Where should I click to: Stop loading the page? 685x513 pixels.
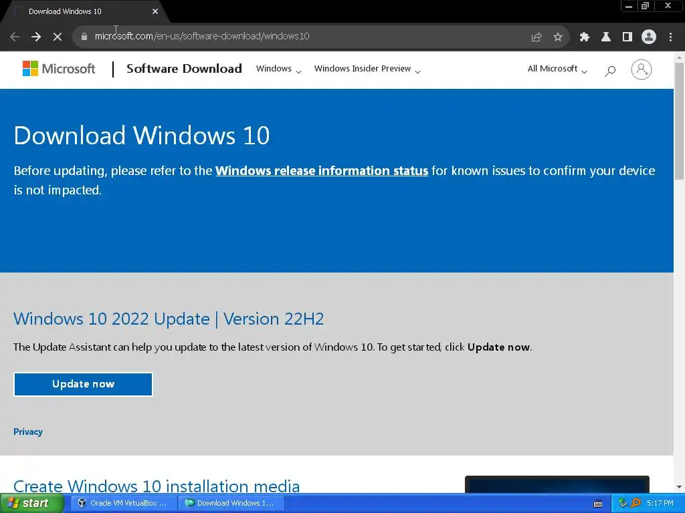(58, 37)
